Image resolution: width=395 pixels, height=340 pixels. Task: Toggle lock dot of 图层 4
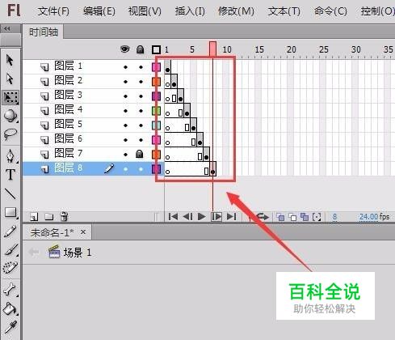[x=141, y=111]
